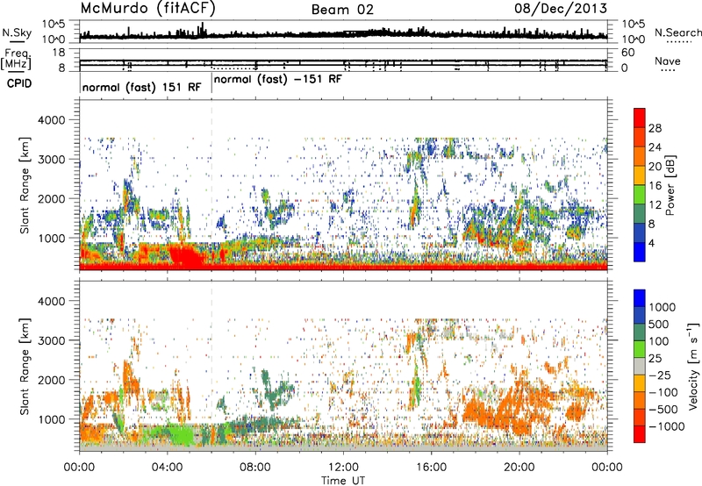Image resolution: width=702 pixels, height=486 pixels.
Task: Click the dashed CPID change line in the power panel
Action: 211,185
